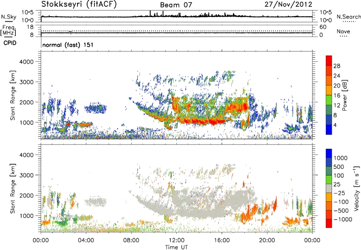The image size is (361, 250).
Task: Click the gray ±25 segment of Velocity colorbar
Action: tap(329, 188)
